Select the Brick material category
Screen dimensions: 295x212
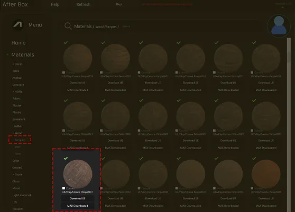(x=16, y=71)
